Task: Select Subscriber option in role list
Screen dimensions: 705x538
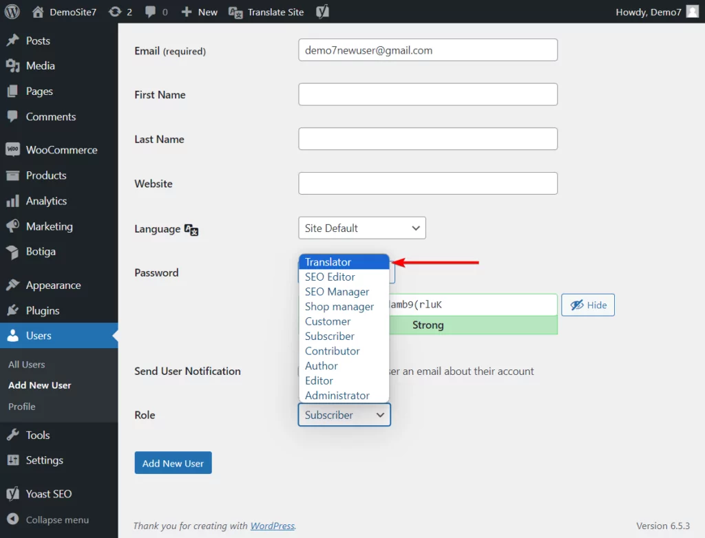Action: (344, 336)
